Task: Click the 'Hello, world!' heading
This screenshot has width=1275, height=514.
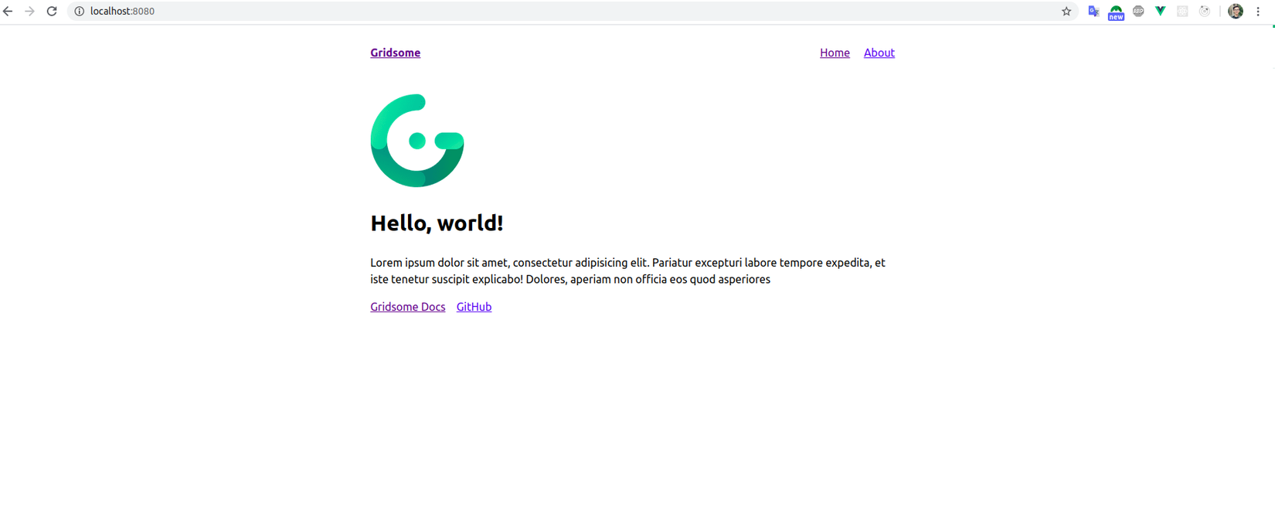Action: (x=437, y=223)
